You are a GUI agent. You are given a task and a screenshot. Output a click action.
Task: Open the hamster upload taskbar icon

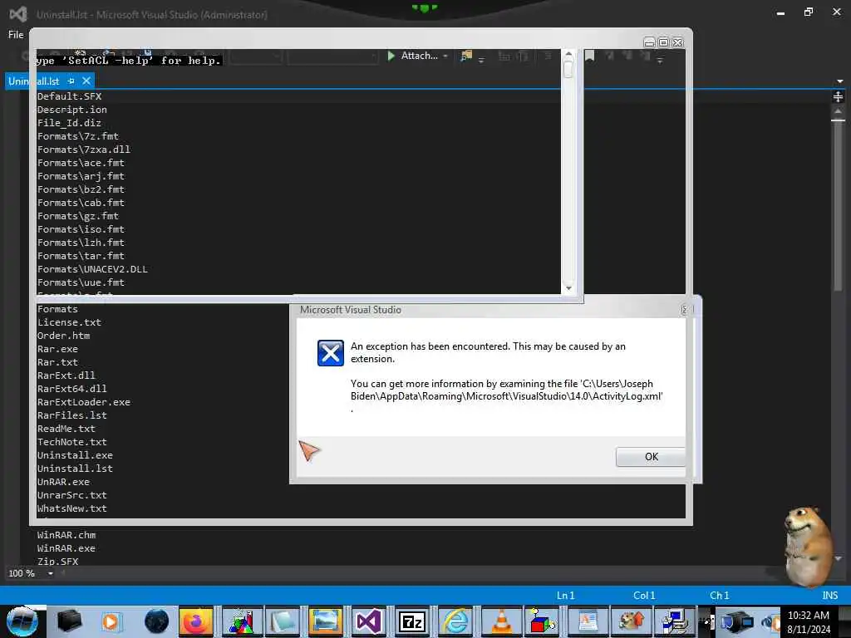coord(632,621)
